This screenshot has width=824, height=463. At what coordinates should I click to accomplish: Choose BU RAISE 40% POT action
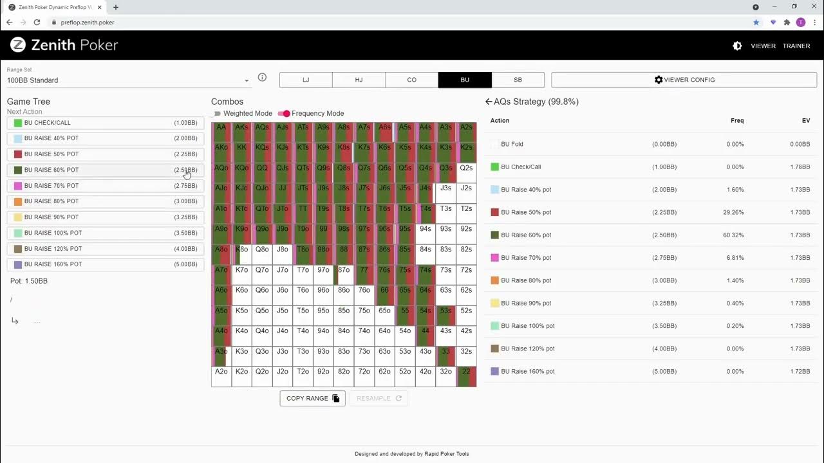click(x=106, y=138)
